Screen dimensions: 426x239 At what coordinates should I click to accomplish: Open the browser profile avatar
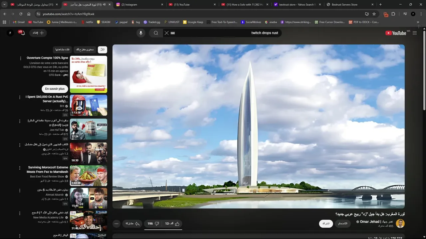coord(413,14)
